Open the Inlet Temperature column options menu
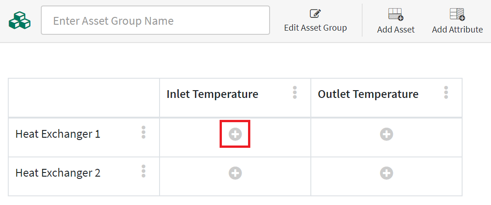The height and width of the screenshot is (205, 491). pos(295,92)
